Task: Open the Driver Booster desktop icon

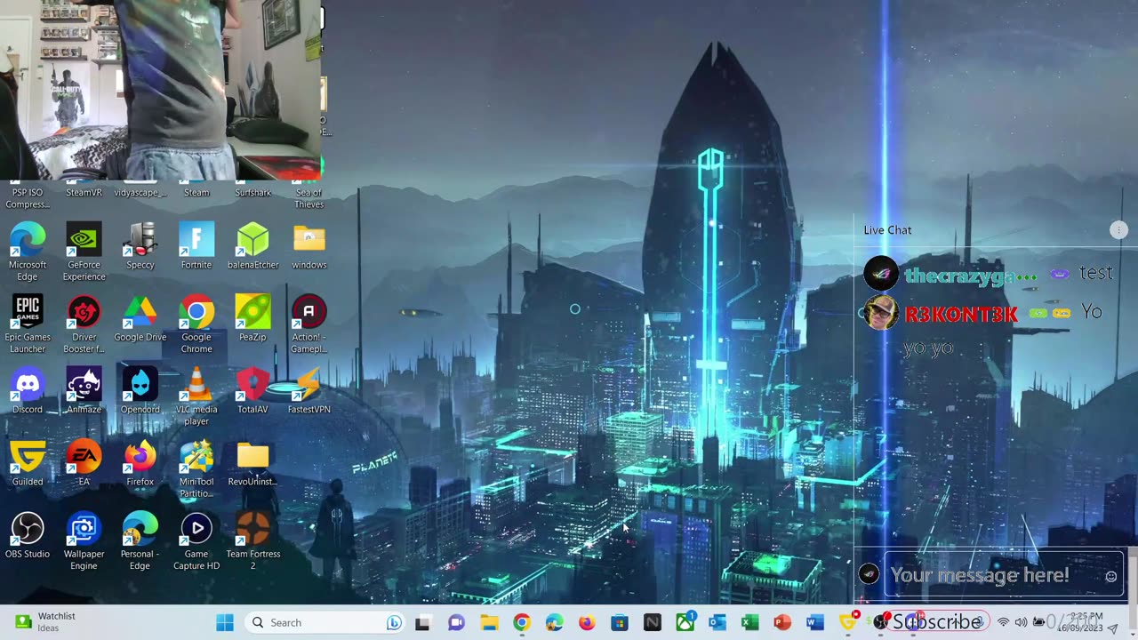Action: tap(84, 324)
